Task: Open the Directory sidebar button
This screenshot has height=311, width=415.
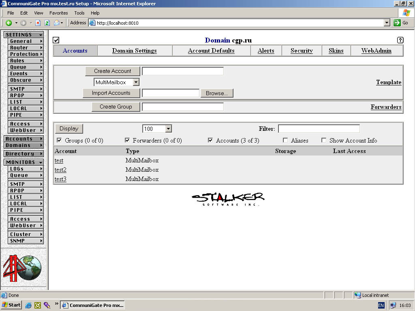Action: (24, 153)
